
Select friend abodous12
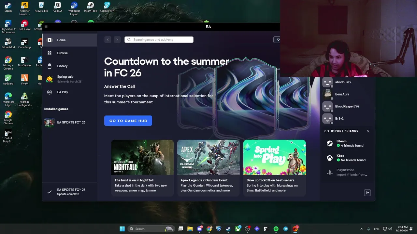[347, 82]
